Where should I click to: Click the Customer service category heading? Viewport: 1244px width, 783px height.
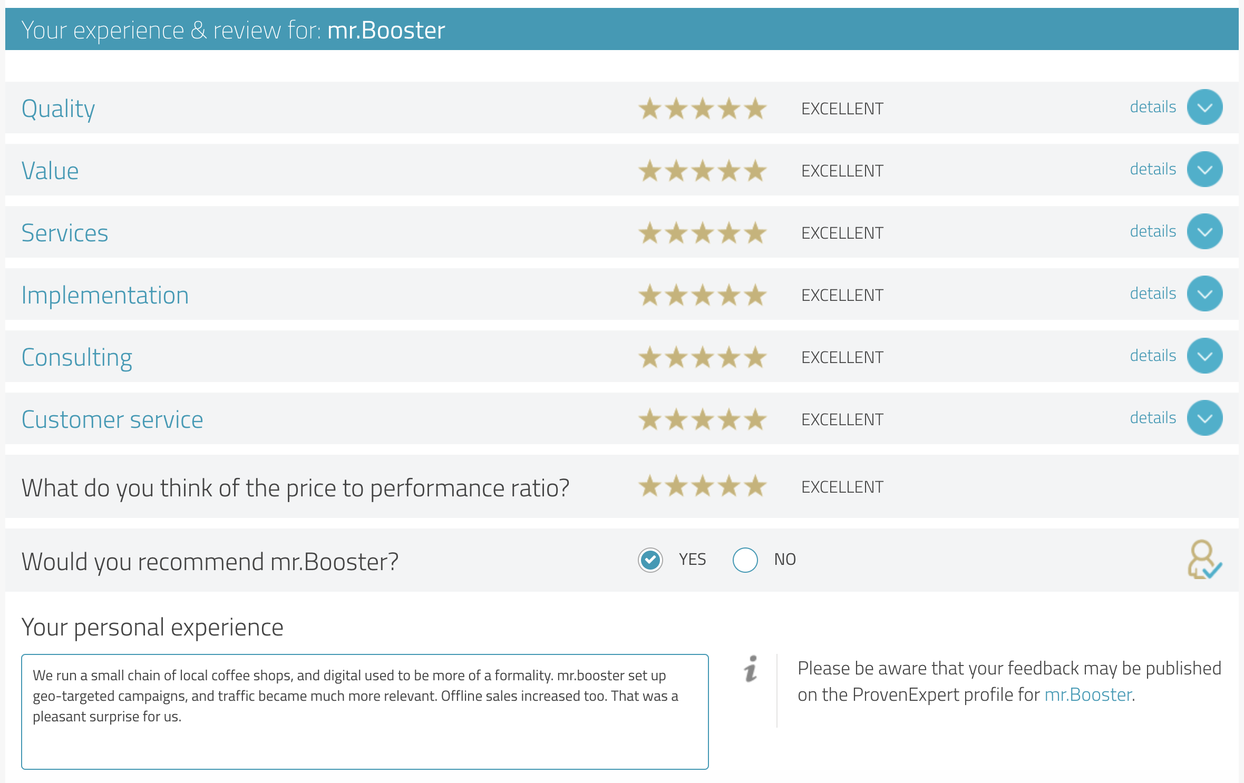[x=112, y=419]
